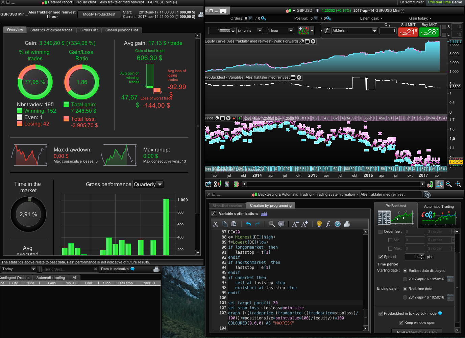Click the Modify ProBacktest button
The height and width of the screenshot is (338, 465).
99,14
